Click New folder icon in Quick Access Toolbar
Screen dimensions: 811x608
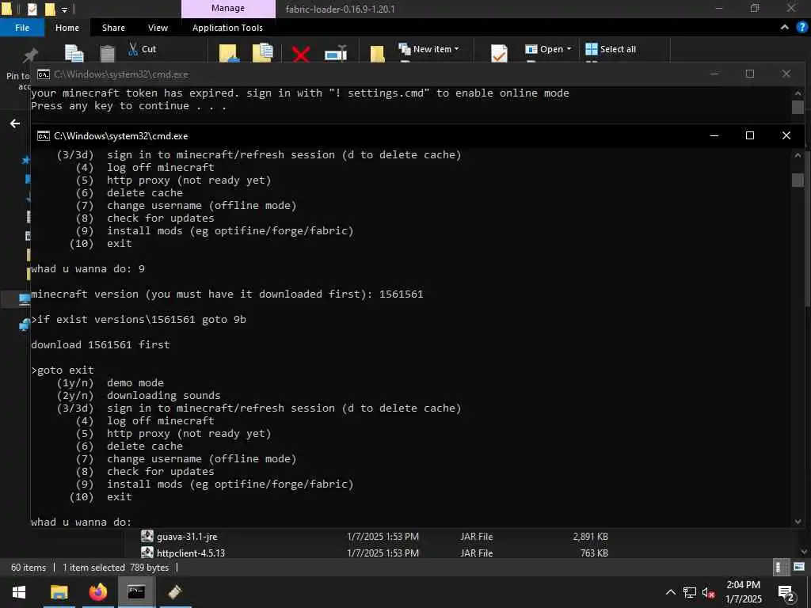(50, 9)
